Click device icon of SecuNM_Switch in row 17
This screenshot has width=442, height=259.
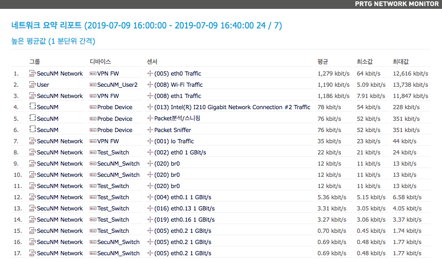coord(93,253)
